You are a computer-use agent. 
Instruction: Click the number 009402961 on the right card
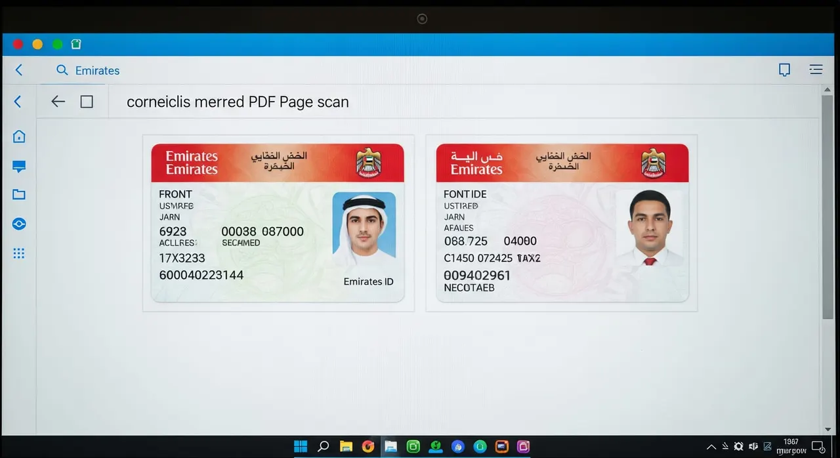tap(477, 276)
